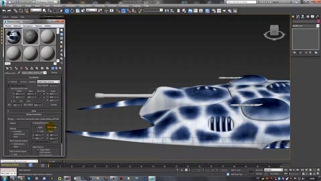Open the Display tab in command panel
Image resolution: width=321 pixels, height=181 pixels.
tap(312, 17)
